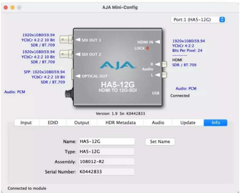Click the Audio: PCM text beside power connector

click(15, 92)
